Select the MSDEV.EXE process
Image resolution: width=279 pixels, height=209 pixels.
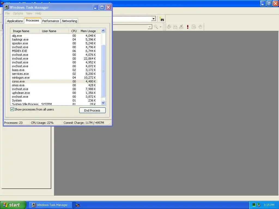54,51
